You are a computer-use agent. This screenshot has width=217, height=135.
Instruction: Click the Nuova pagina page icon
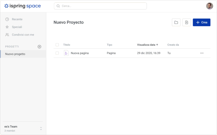point(66,53)
